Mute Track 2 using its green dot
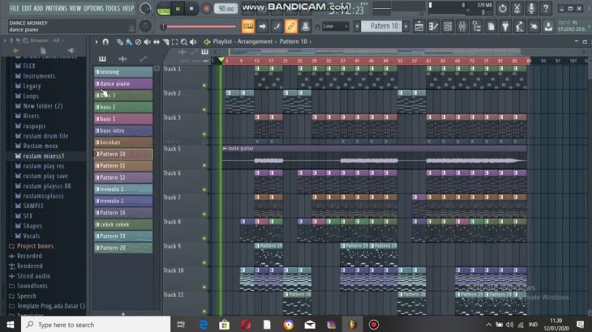592x332 pixels. pos(204,109)
